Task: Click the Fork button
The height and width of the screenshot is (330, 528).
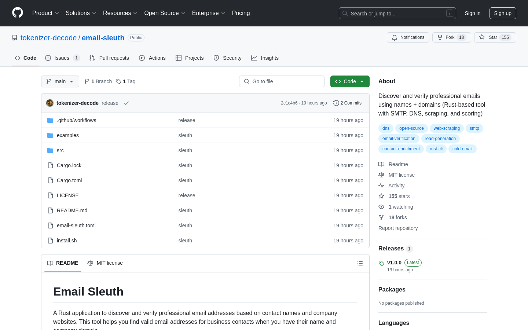Action: point(451,37)
